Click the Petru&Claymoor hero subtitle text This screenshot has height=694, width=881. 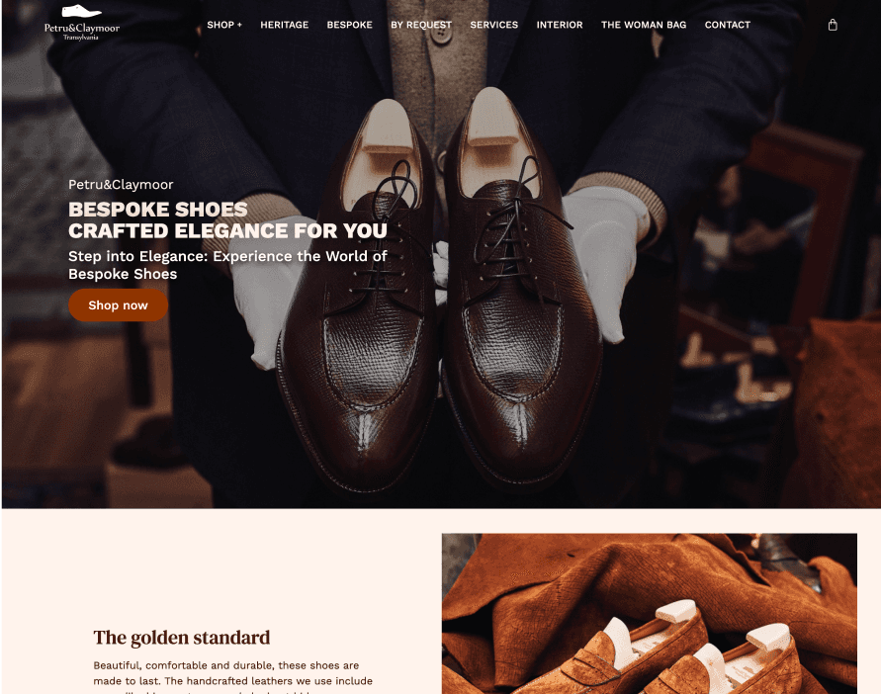[121, 184]
